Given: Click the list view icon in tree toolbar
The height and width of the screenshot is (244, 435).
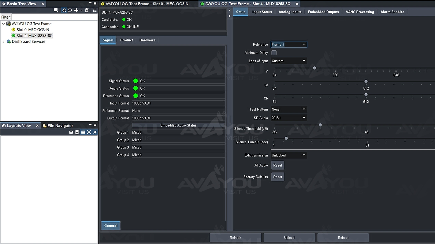Looking at the screenshot, I should 95,10.
